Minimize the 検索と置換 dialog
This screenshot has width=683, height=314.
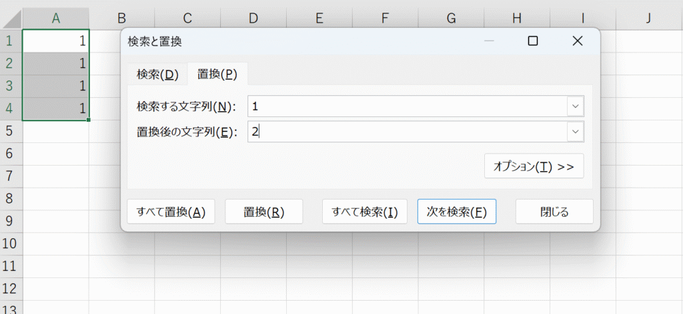[x=489, y=41]
